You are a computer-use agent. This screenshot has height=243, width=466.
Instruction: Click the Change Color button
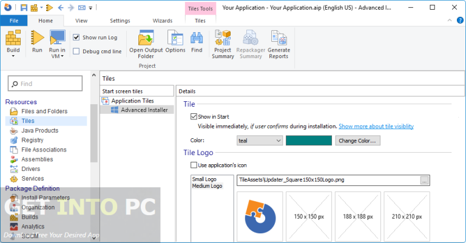click(357, 141)
